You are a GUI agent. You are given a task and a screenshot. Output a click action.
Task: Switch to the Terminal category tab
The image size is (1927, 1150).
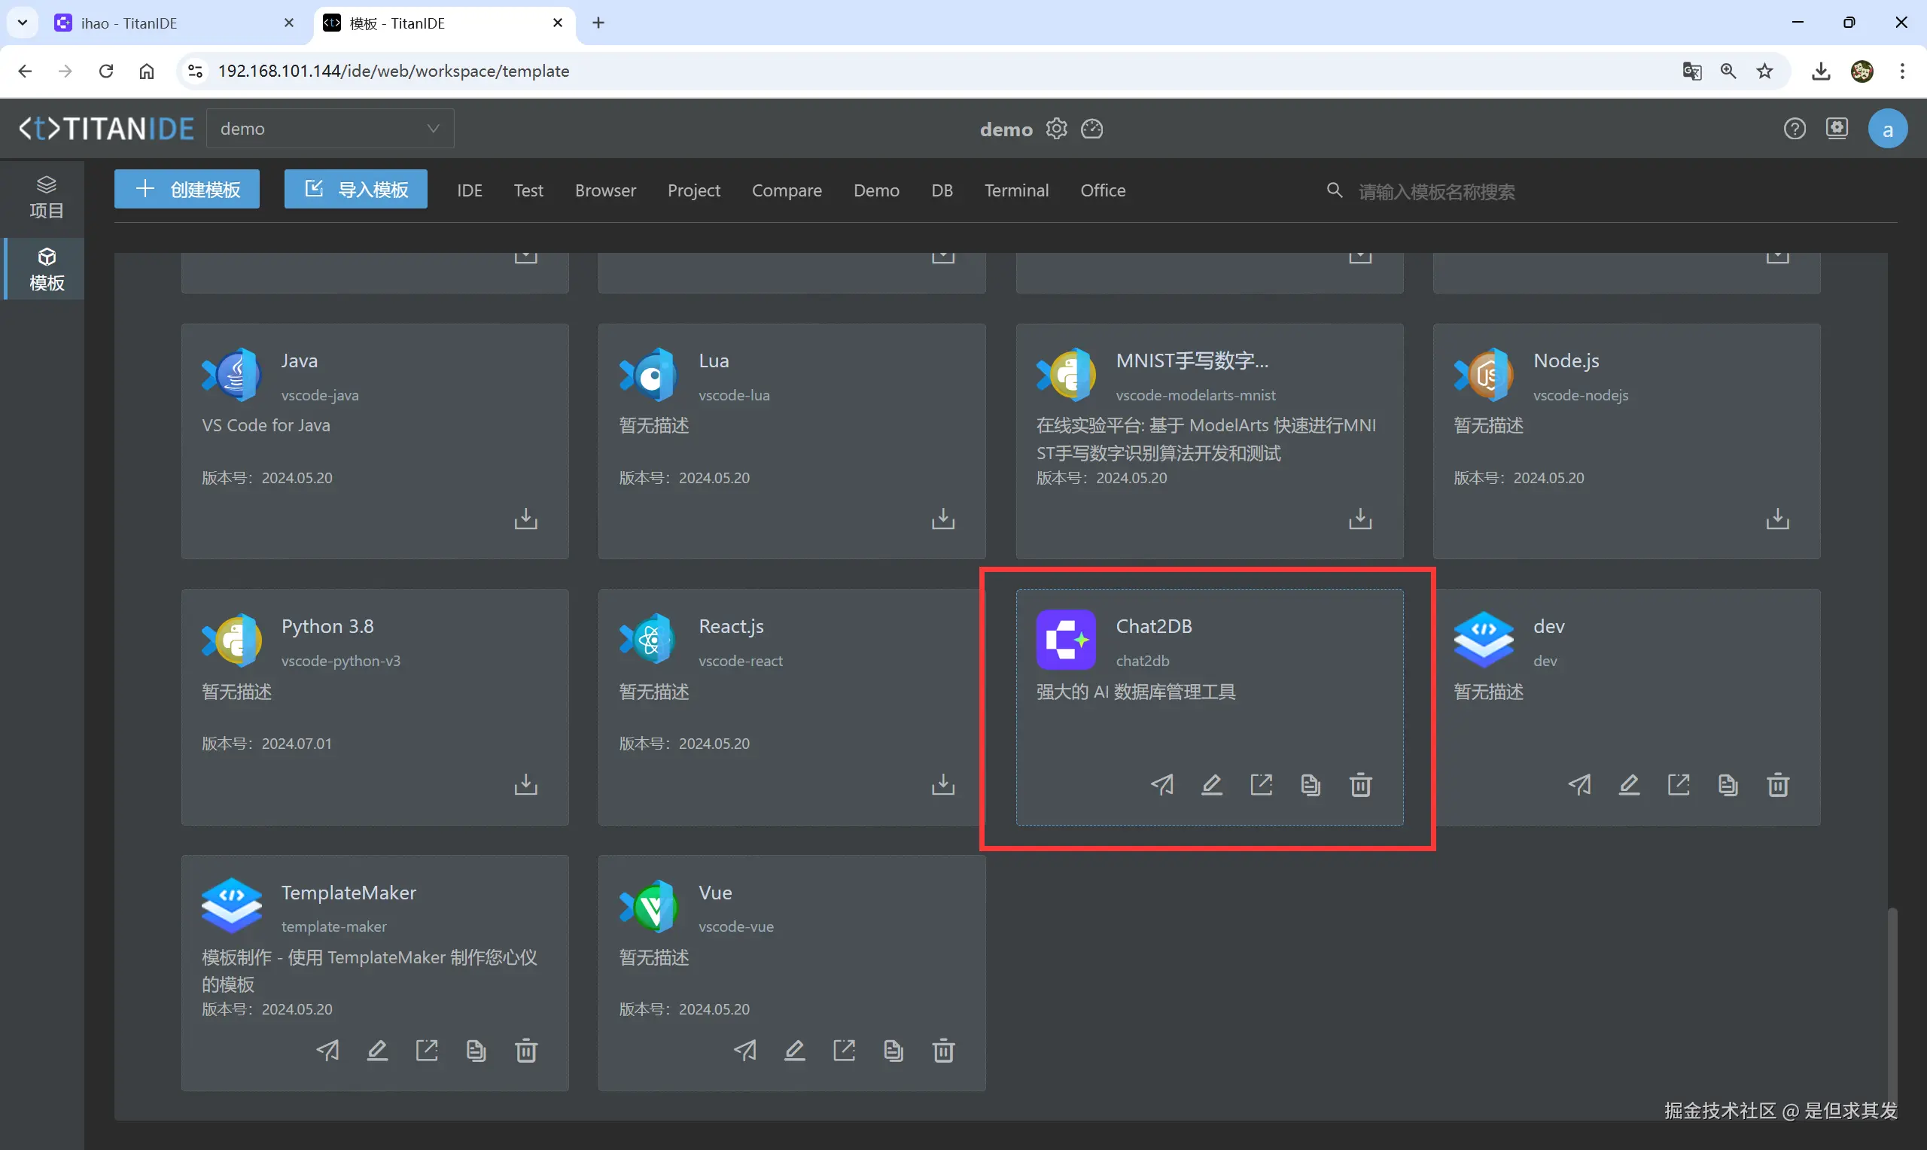point(1015,190)
